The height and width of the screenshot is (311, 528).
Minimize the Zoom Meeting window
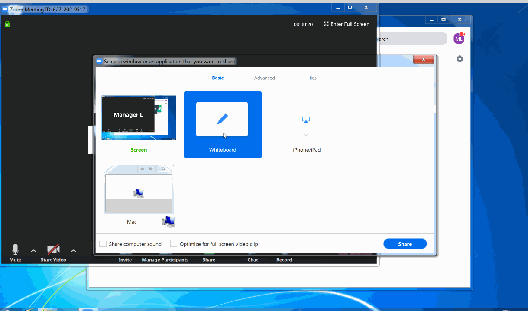[x=338, y=8]
